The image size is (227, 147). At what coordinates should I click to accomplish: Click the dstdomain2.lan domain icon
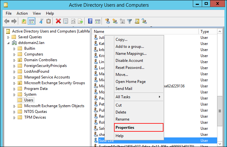point(14,43)
